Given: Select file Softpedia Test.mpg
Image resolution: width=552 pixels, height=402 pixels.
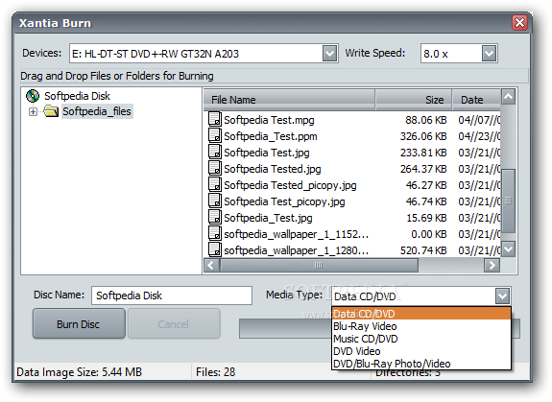Looking at the screenshot, I should click(269, 120).
